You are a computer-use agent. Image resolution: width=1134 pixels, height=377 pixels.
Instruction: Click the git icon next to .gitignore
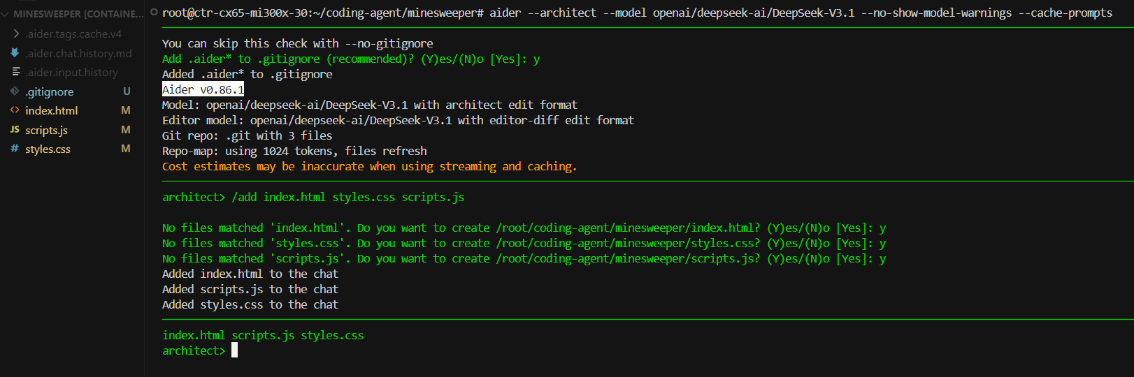coord(15,91)
